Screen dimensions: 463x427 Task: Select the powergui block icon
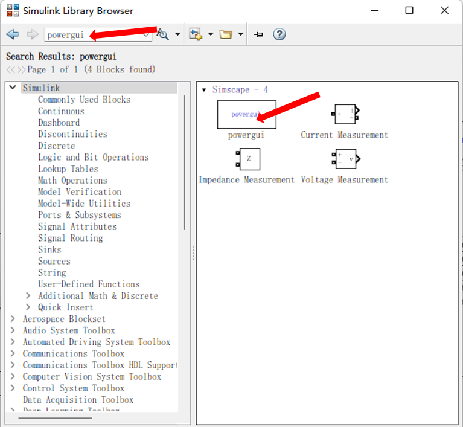pyautogui.click(x=247, y=114)
